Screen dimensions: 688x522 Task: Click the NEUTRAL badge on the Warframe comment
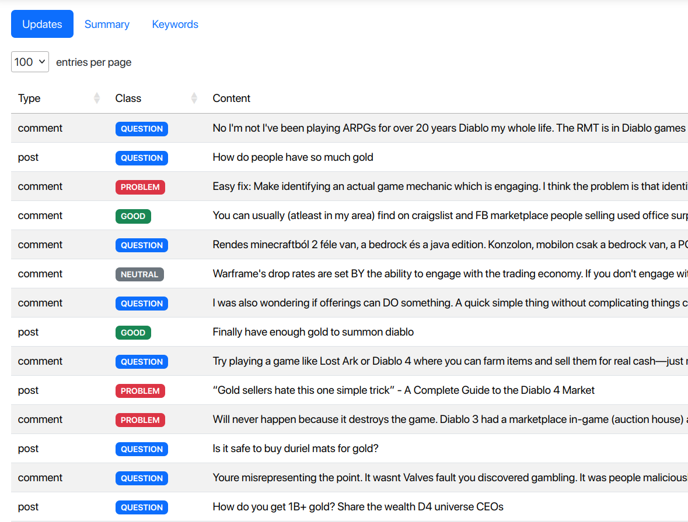point(139,274)
